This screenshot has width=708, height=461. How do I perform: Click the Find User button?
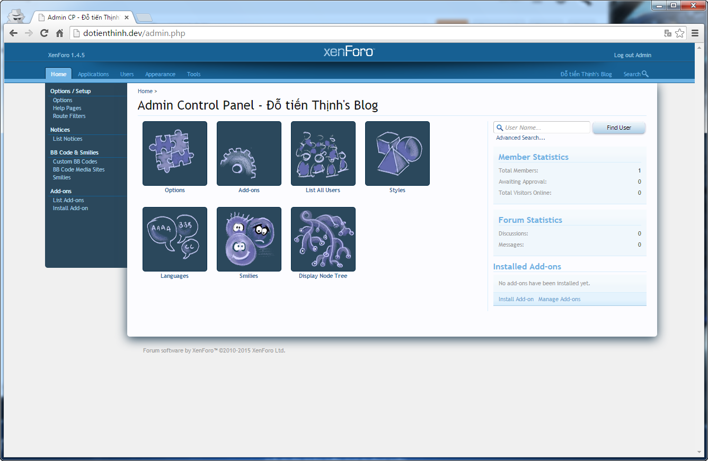619,128
